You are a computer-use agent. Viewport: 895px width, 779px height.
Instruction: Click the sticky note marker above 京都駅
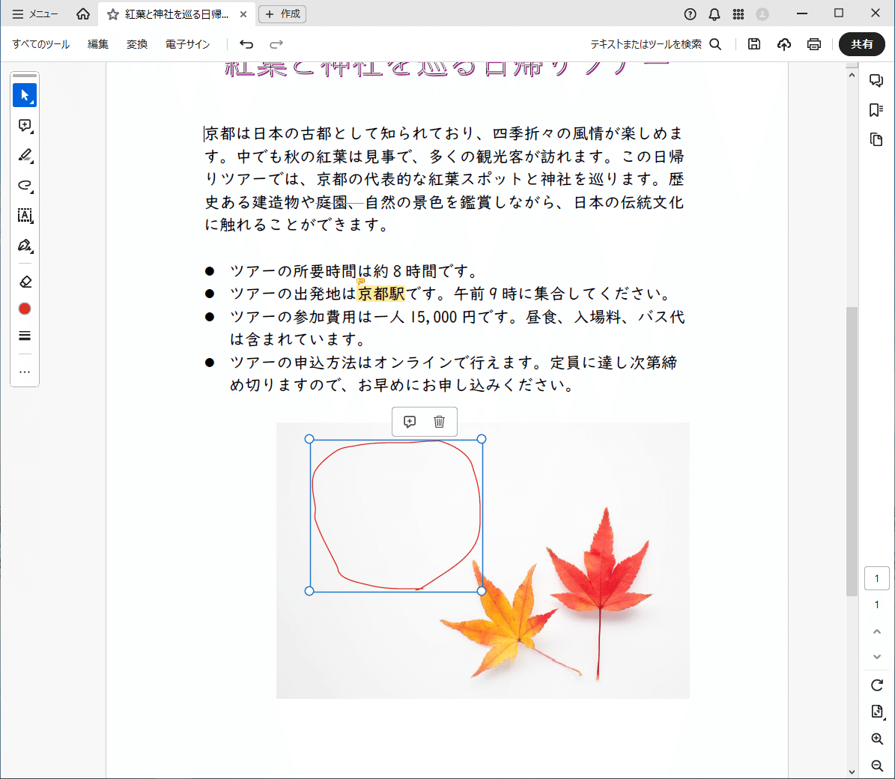360,281
